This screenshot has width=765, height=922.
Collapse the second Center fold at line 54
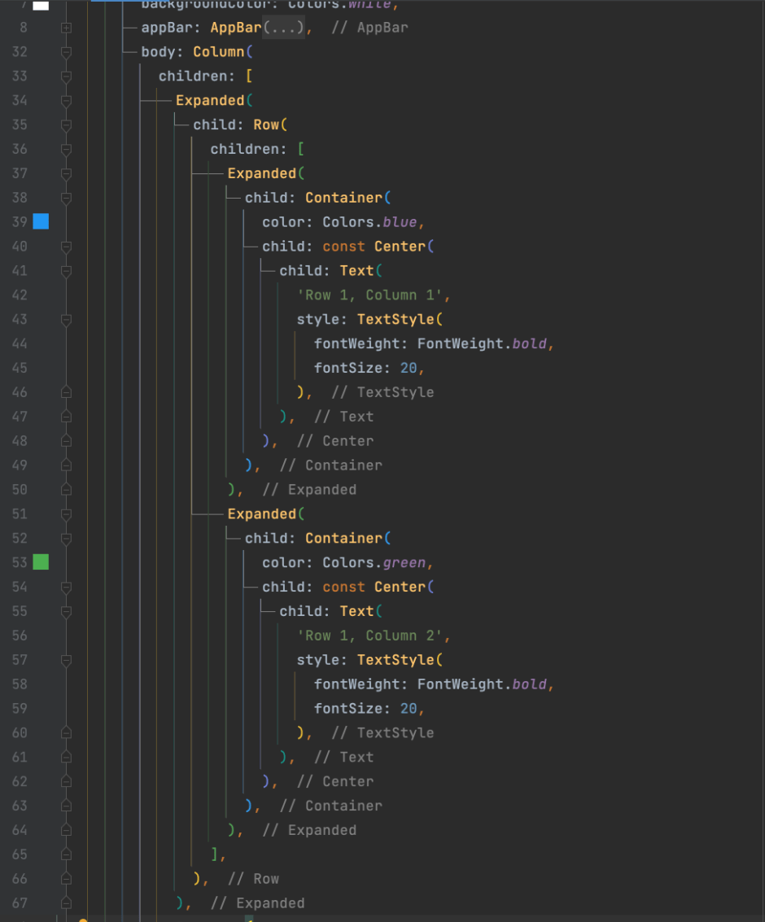tap(66, 587)
